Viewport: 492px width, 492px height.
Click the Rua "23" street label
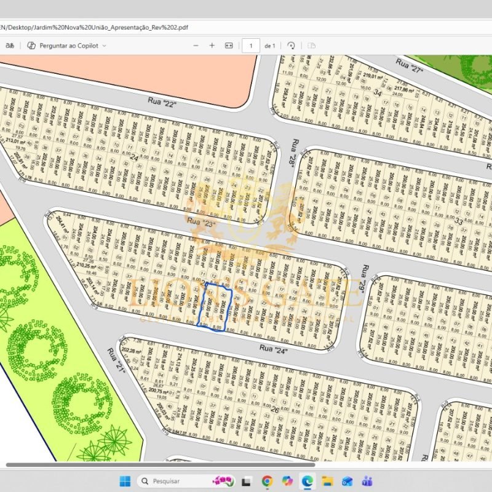click(201, 223)
